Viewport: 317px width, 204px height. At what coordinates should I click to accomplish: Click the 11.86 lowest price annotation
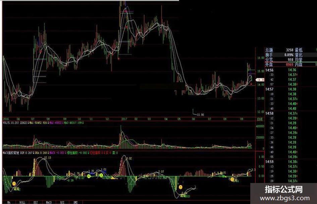(x=200, y=115)
